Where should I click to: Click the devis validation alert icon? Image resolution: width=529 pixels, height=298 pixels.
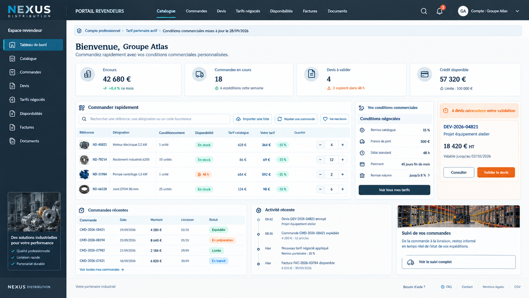[446, 111]
